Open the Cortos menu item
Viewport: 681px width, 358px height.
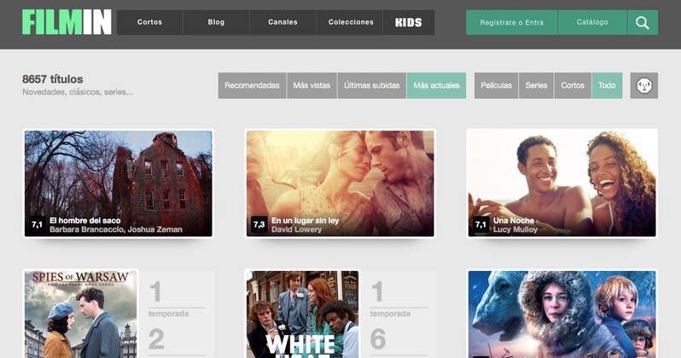(x=150, y=22)
